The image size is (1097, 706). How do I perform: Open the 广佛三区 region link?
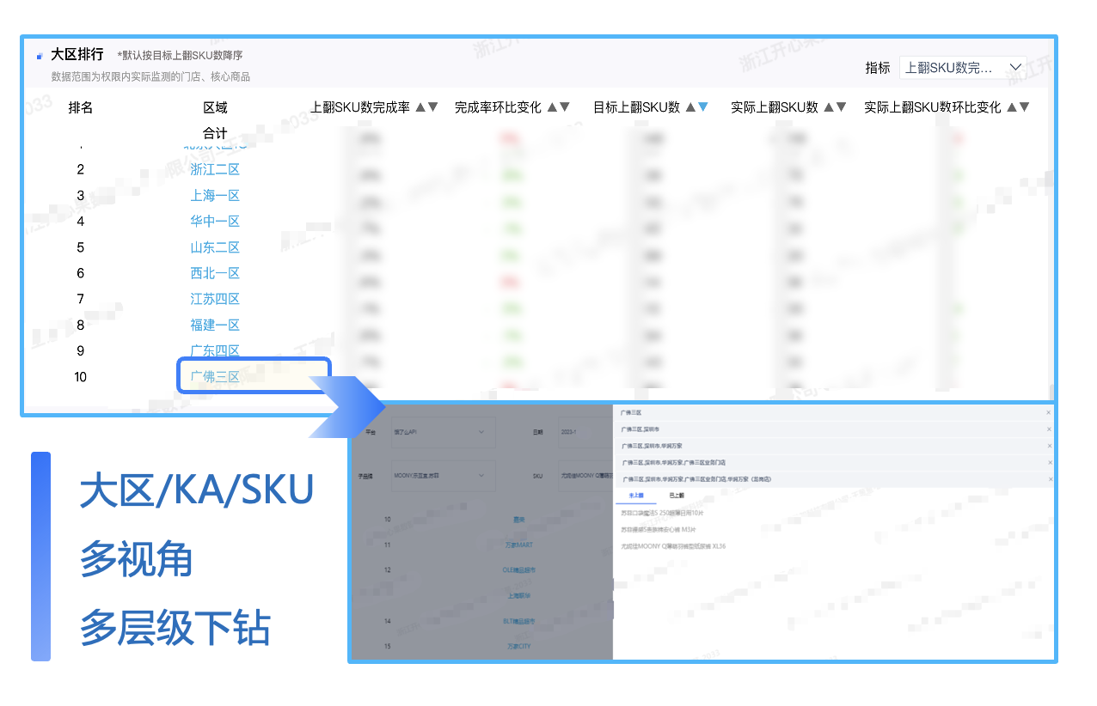point(215,376)
